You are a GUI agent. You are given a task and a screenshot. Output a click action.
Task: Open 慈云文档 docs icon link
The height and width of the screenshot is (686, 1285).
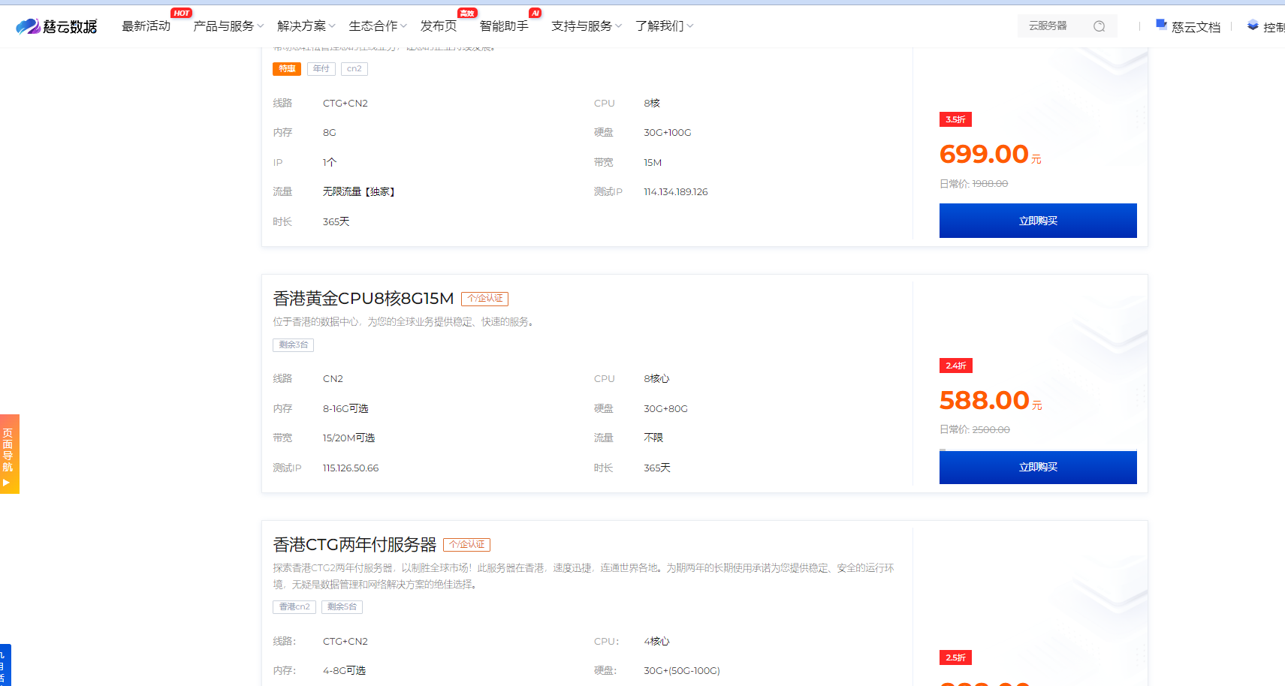coord(1161,25)
